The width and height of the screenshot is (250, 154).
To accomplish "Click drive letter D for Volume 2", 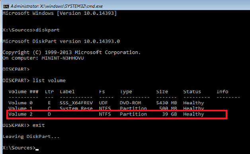I will click(x=49, y=114).
